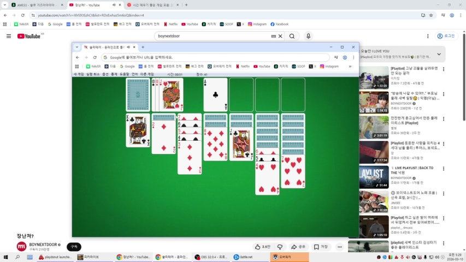Click the 공유 share button

298,247
